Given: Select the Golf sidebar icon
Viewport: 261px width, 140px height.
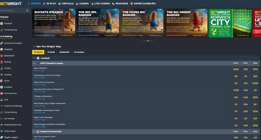Looking at the screenshot, I should 2,100.
